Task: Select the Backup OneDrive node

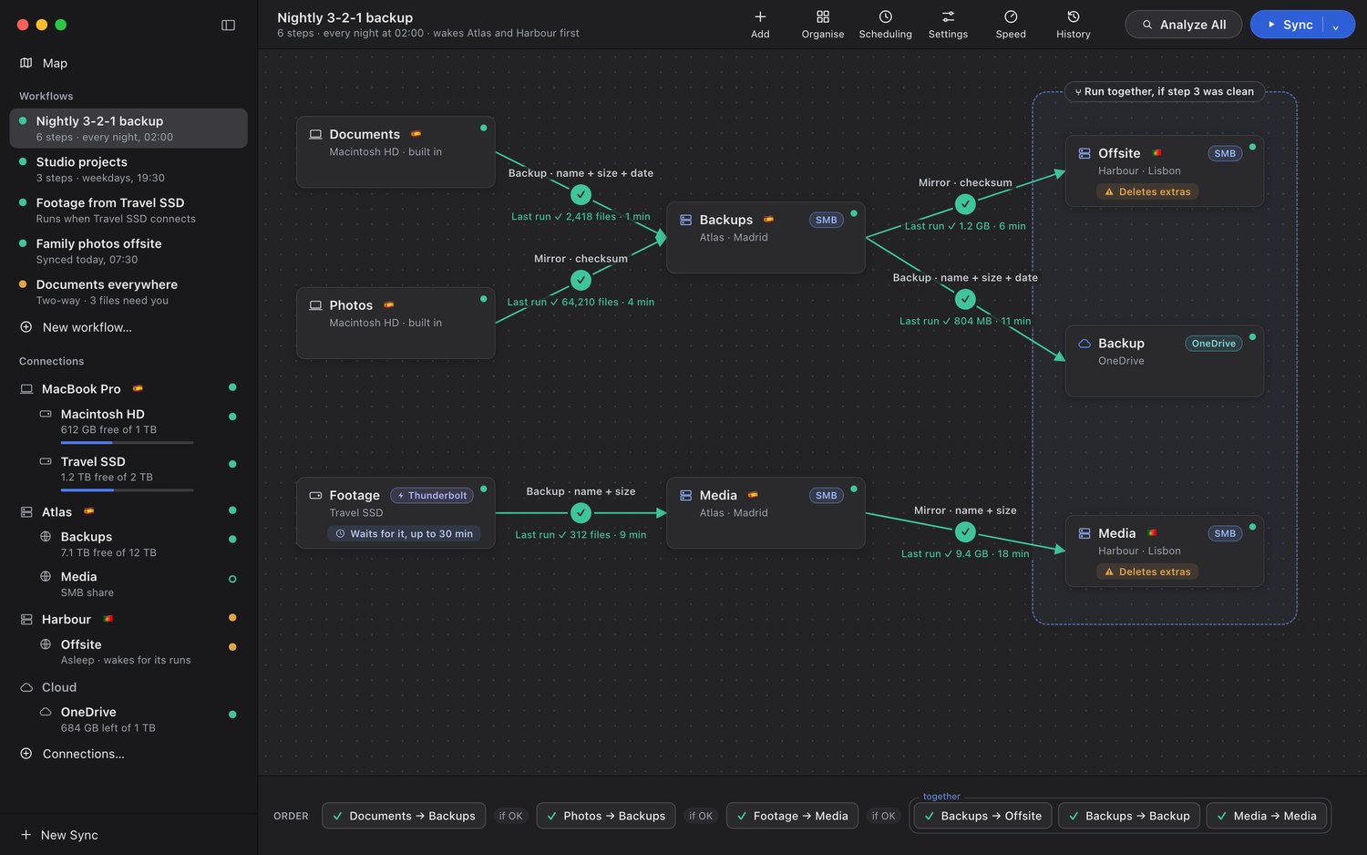Action: [x=1164, y=360]
